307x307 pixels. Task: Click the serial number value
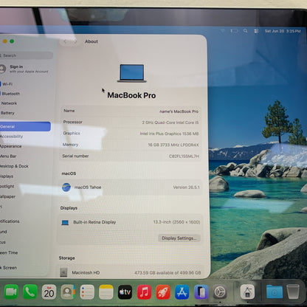click(x=184, y=156)
